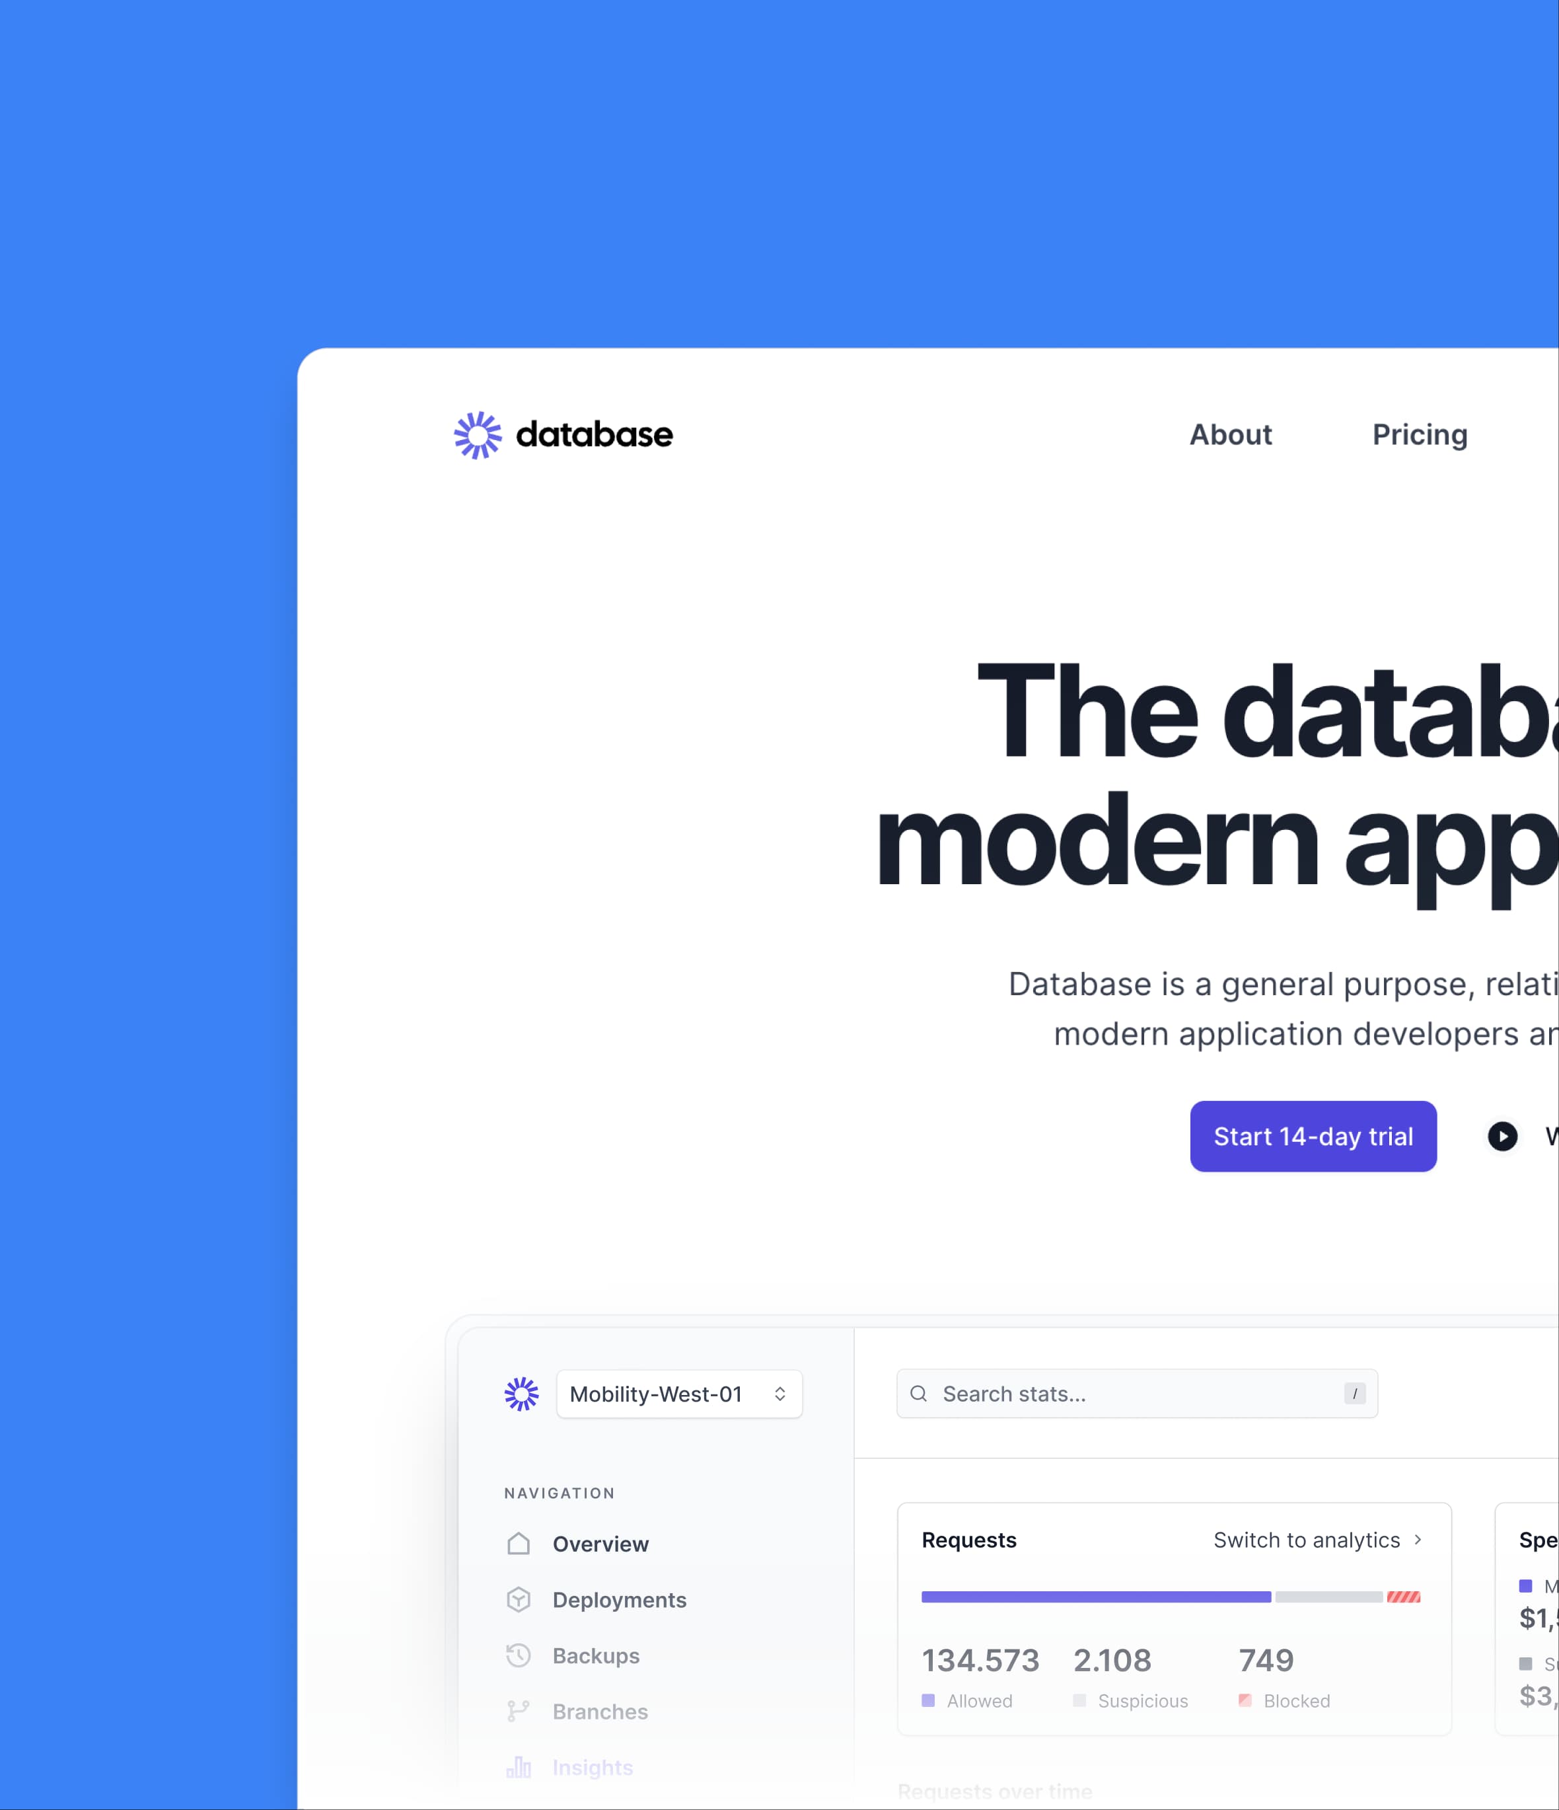Screen dimensions: 1559x1810
Task: Click the Backups navigation icon
Action: click(519, 1656)
